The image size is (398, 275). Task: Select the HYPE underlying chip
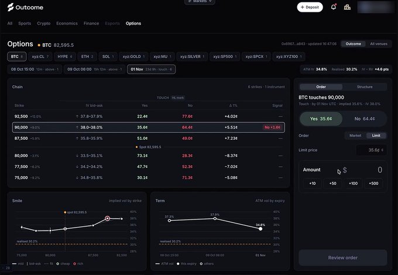click(65, 57)
